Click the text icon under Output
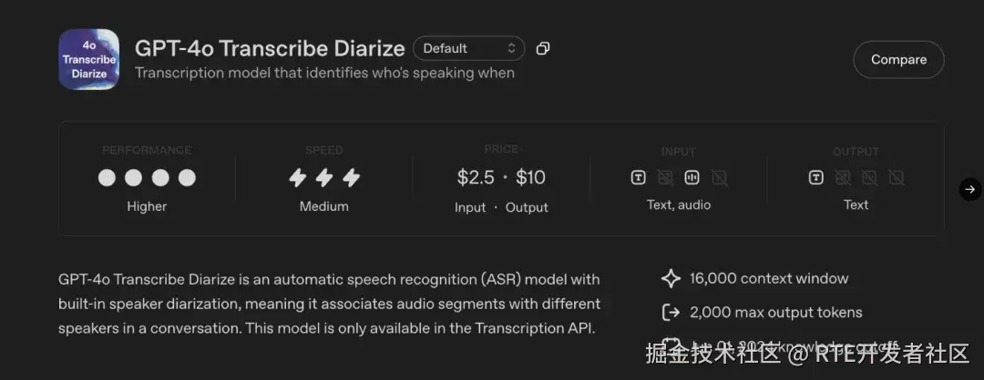This screenshot has height=380, width=984. [x=816, y=178]
